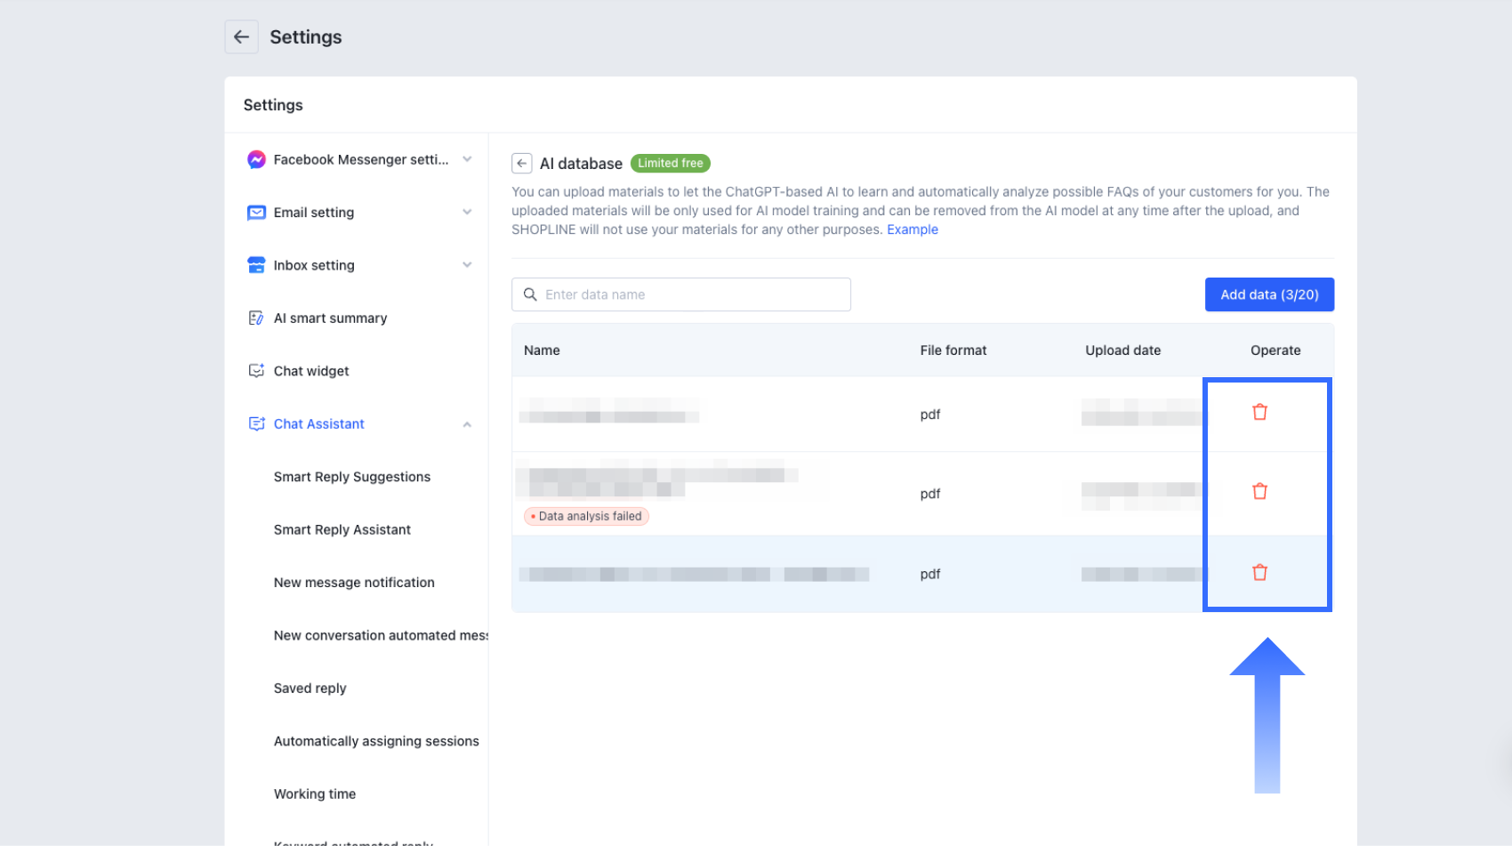Expand the Email setting chevron

coord(467,212)
